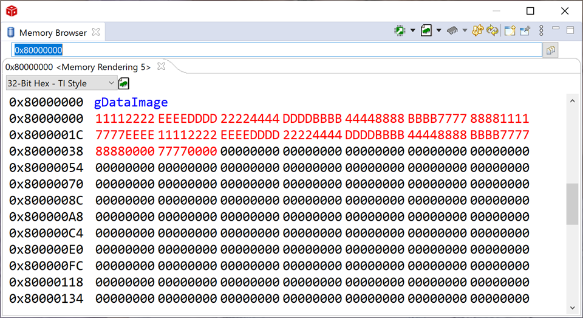Click the chip icon next to format dropdown
The height and width of the screenshot is (318, 583).
[x=124, y=83]
